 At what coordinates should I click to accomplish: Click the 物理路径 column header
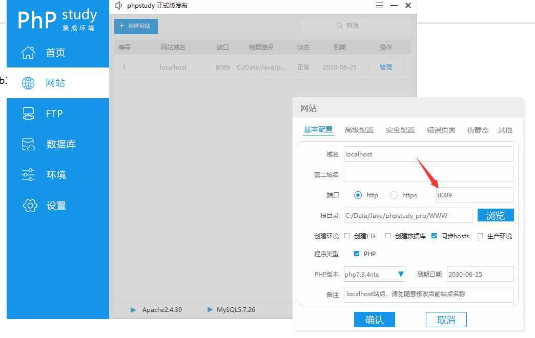pos(261,48)
